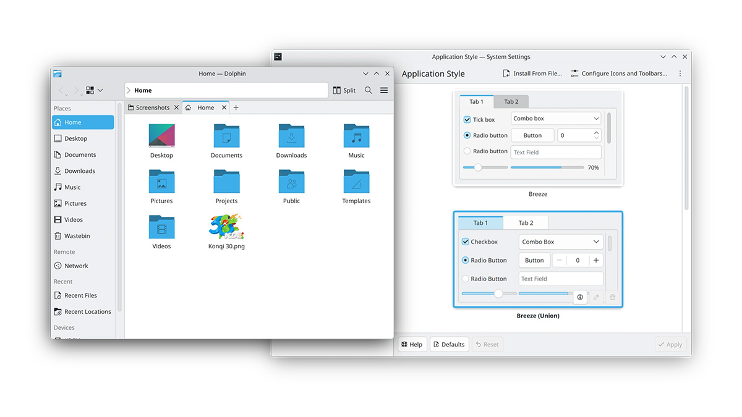Viewport: 742px width, 417px height.
Task: Go back with Dolphin's back arrow
Action: click(62, 90)
